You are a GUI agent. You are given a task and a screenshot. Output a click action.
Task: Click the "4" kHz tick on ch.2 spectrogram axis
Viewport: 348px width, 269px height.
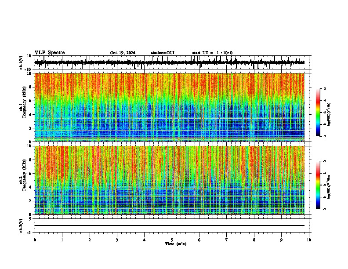point(30,187)
